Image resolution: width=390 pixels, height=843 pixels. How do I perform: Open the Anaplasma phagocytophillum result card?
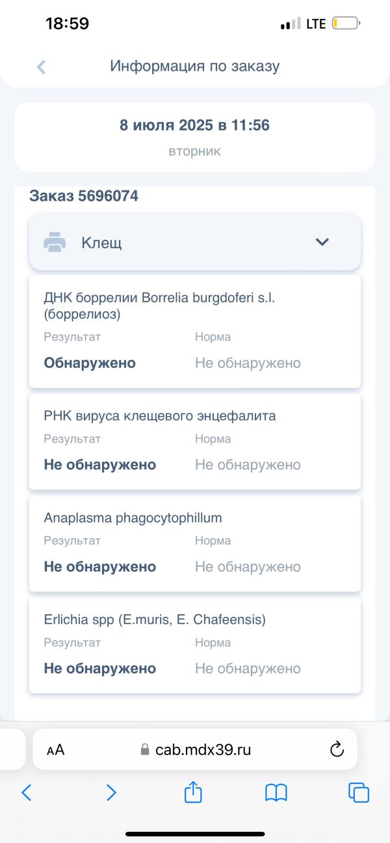point(195,543)
